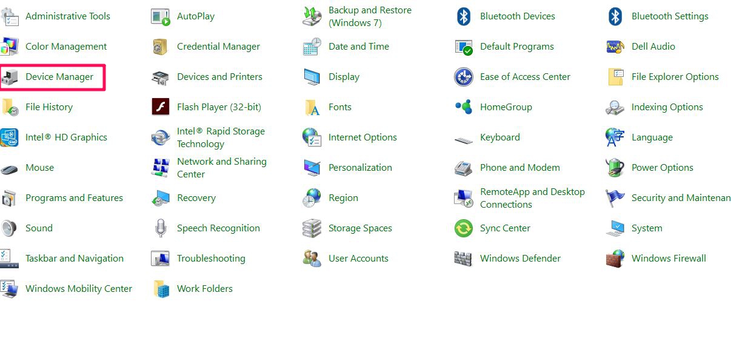Click the User Accounts people icon

click(x=312, y=259)
